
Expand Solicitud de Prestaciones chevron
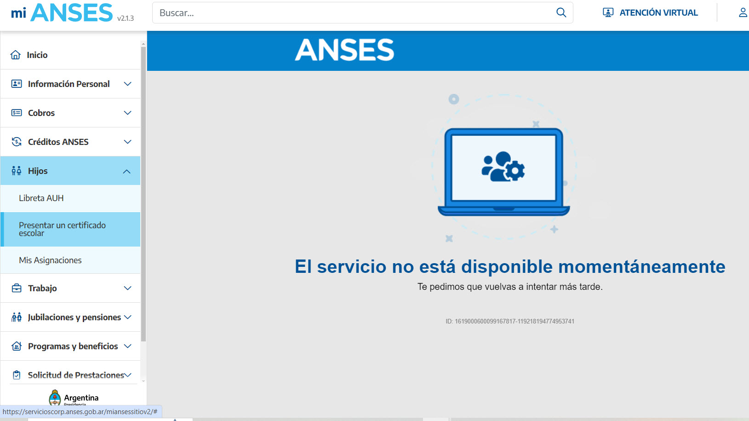click(x=128, y=375)
